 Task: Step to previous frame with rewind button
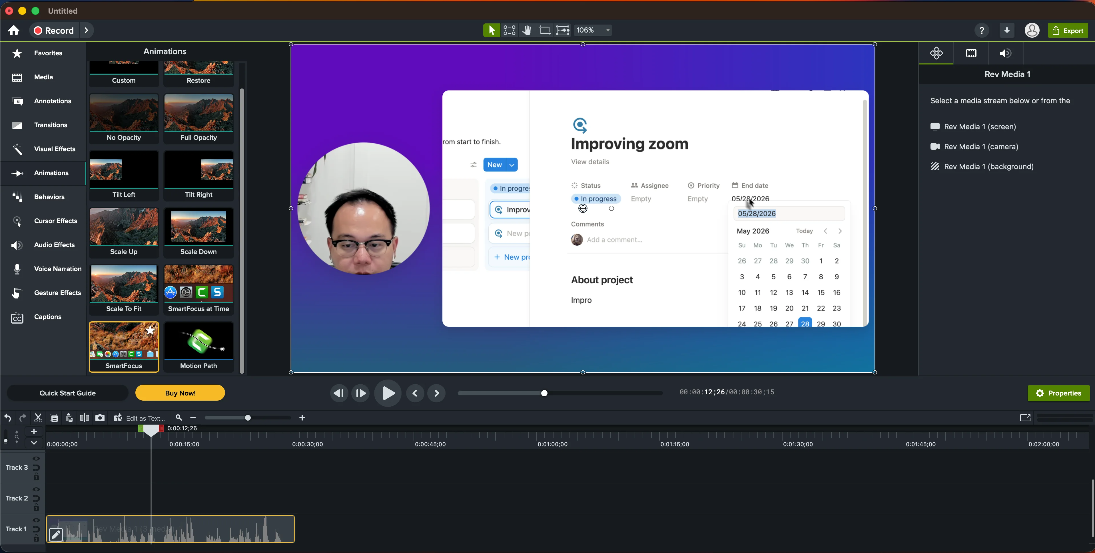point(339,393)
